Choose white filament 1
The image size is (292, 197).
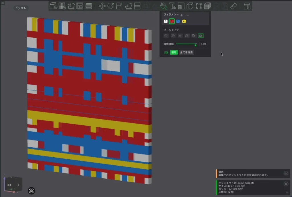tap(166, 21)
